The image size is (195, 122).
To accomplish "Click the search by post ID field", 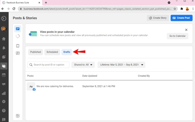I will (48, 65).
